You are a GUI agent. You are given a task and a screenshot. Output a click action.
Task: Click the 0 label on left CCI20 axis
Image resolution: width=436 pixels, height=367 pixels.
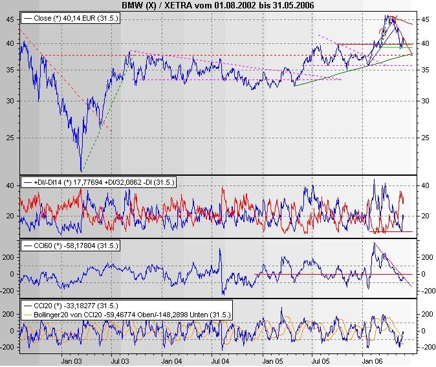pyautogui.click(x=12, y=331)
